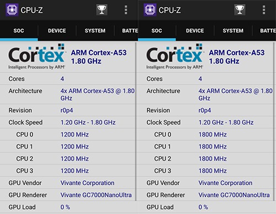The width and height of the screenshot is (276, 214).
Task: Select the CPU 0 row showing 1200 MHz
Action: (x=68, y=134)
